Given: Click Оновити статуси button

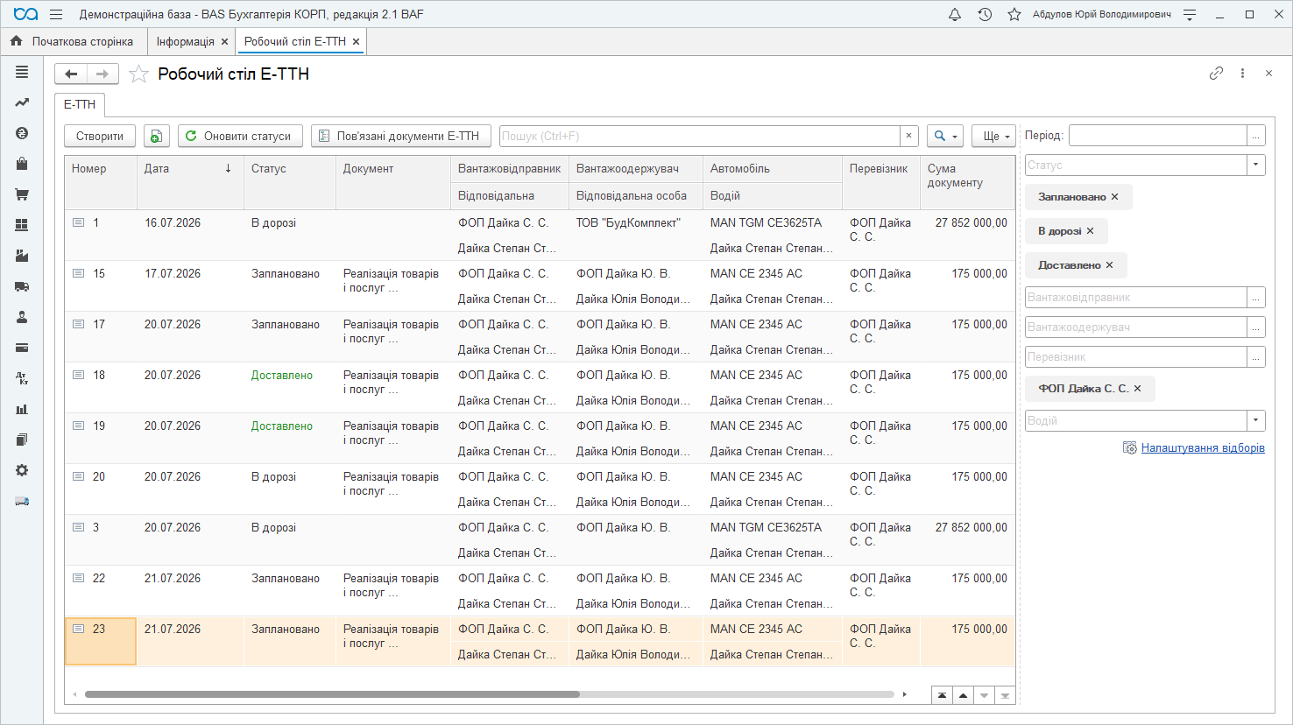Looking at the screenshot, I should click(x=240, y=136).
